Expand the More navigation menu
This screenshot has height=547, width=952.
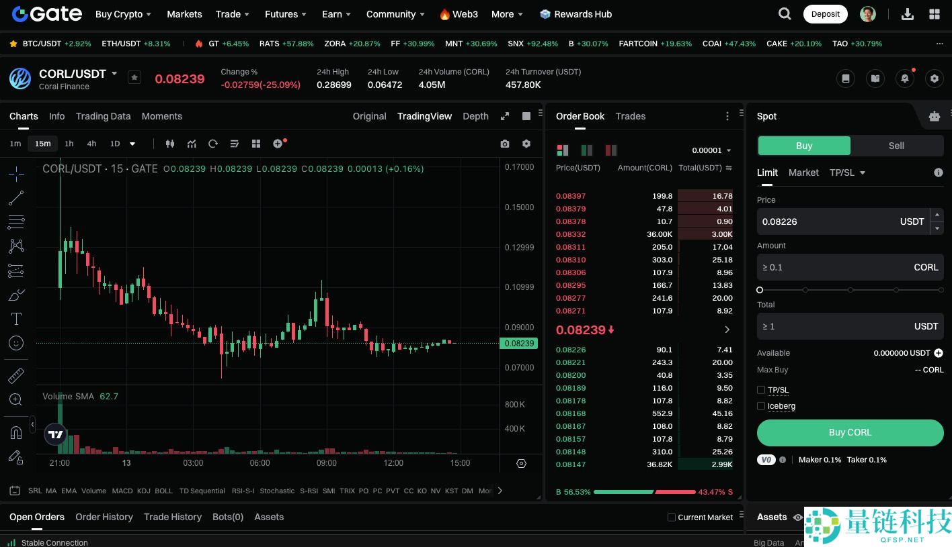[507, 14]
